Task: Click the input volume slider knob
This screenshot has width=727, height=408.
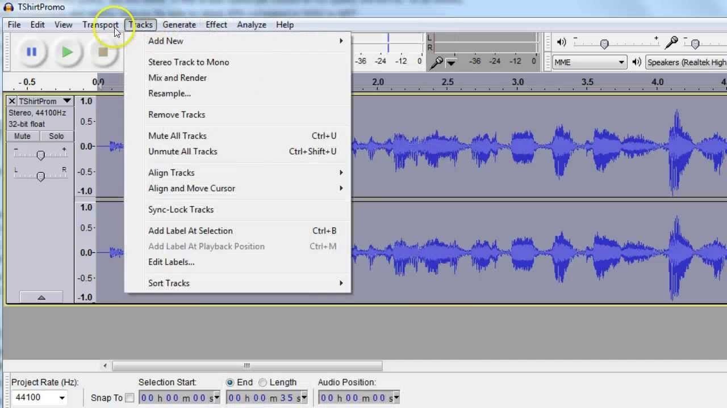Action: [x=695, y=44]
